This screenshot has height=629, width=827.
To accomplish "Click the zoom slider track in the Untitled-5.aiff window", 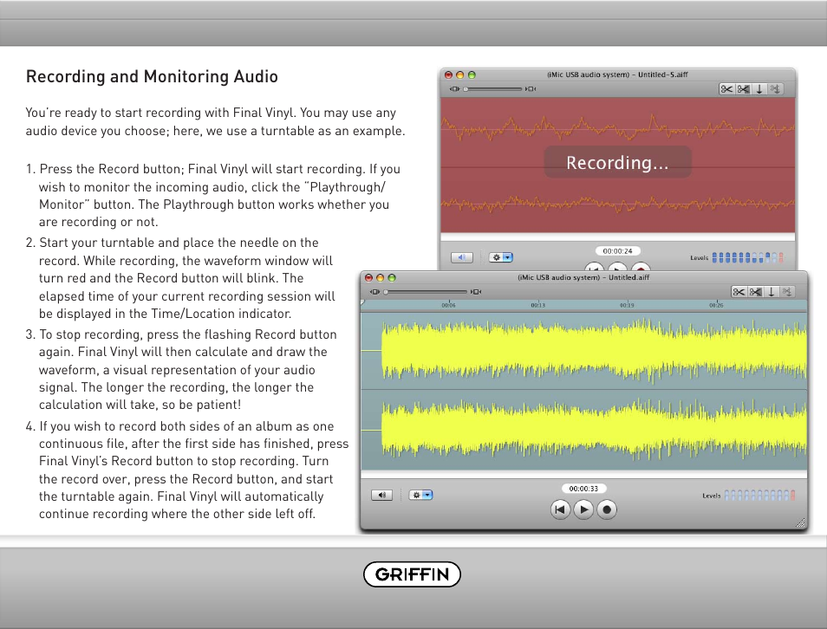I will click(493, 89).
